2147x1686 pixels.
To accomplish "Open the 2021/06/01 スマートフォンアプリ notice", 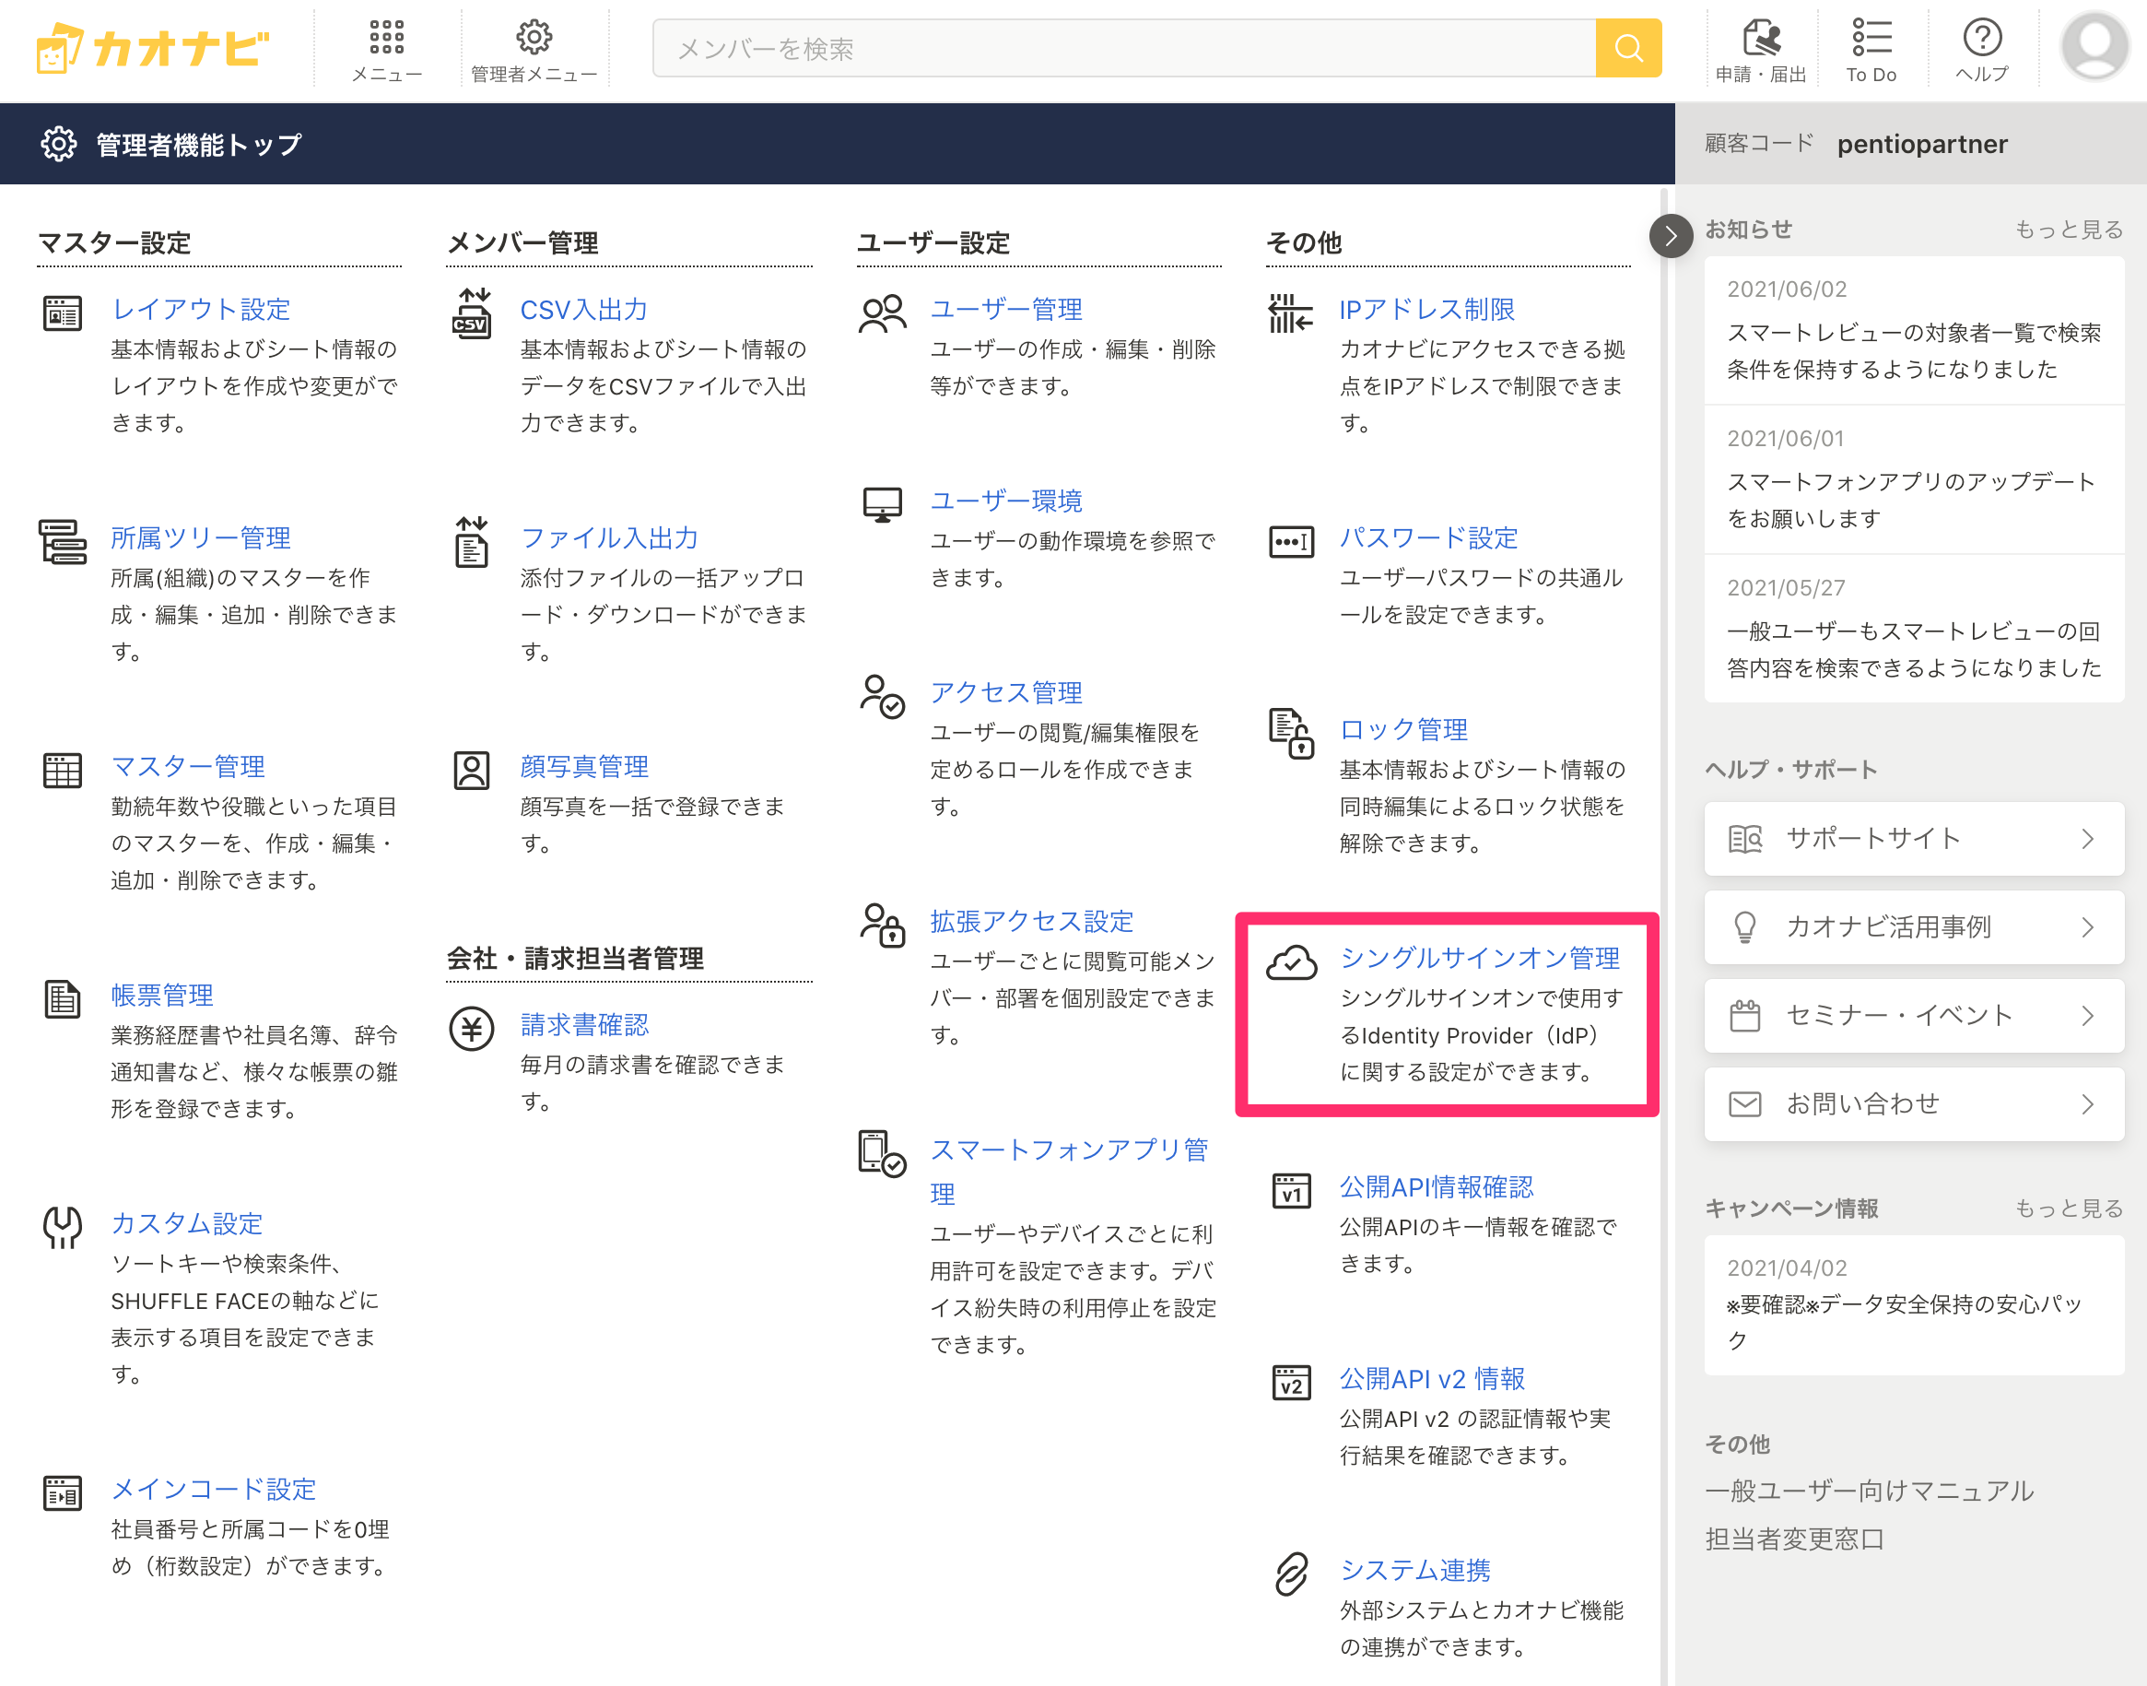I will tap(1914, 479).
